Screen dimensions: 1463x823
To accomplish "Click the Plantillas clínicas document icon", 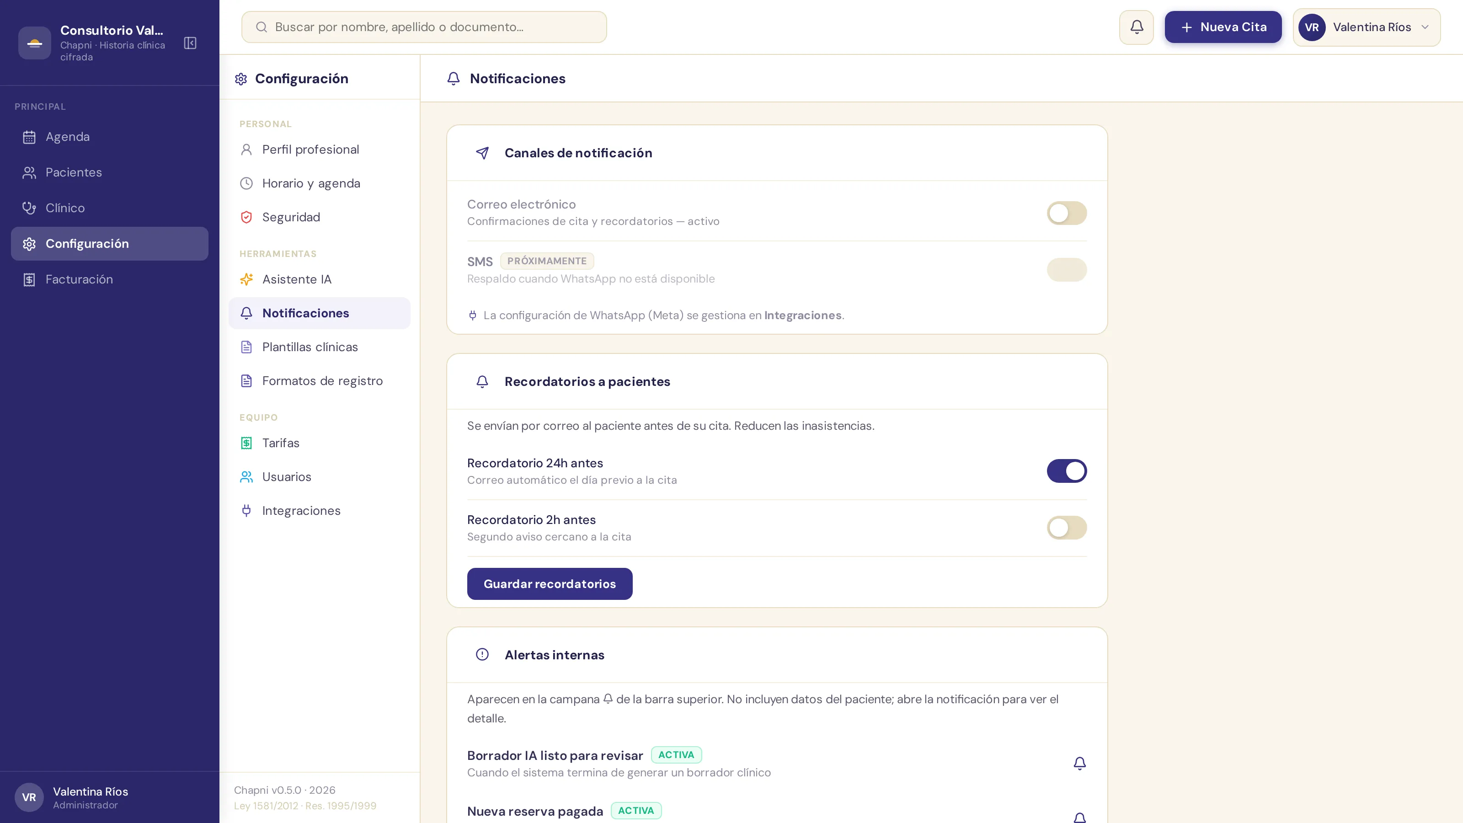I will point(246,347).
